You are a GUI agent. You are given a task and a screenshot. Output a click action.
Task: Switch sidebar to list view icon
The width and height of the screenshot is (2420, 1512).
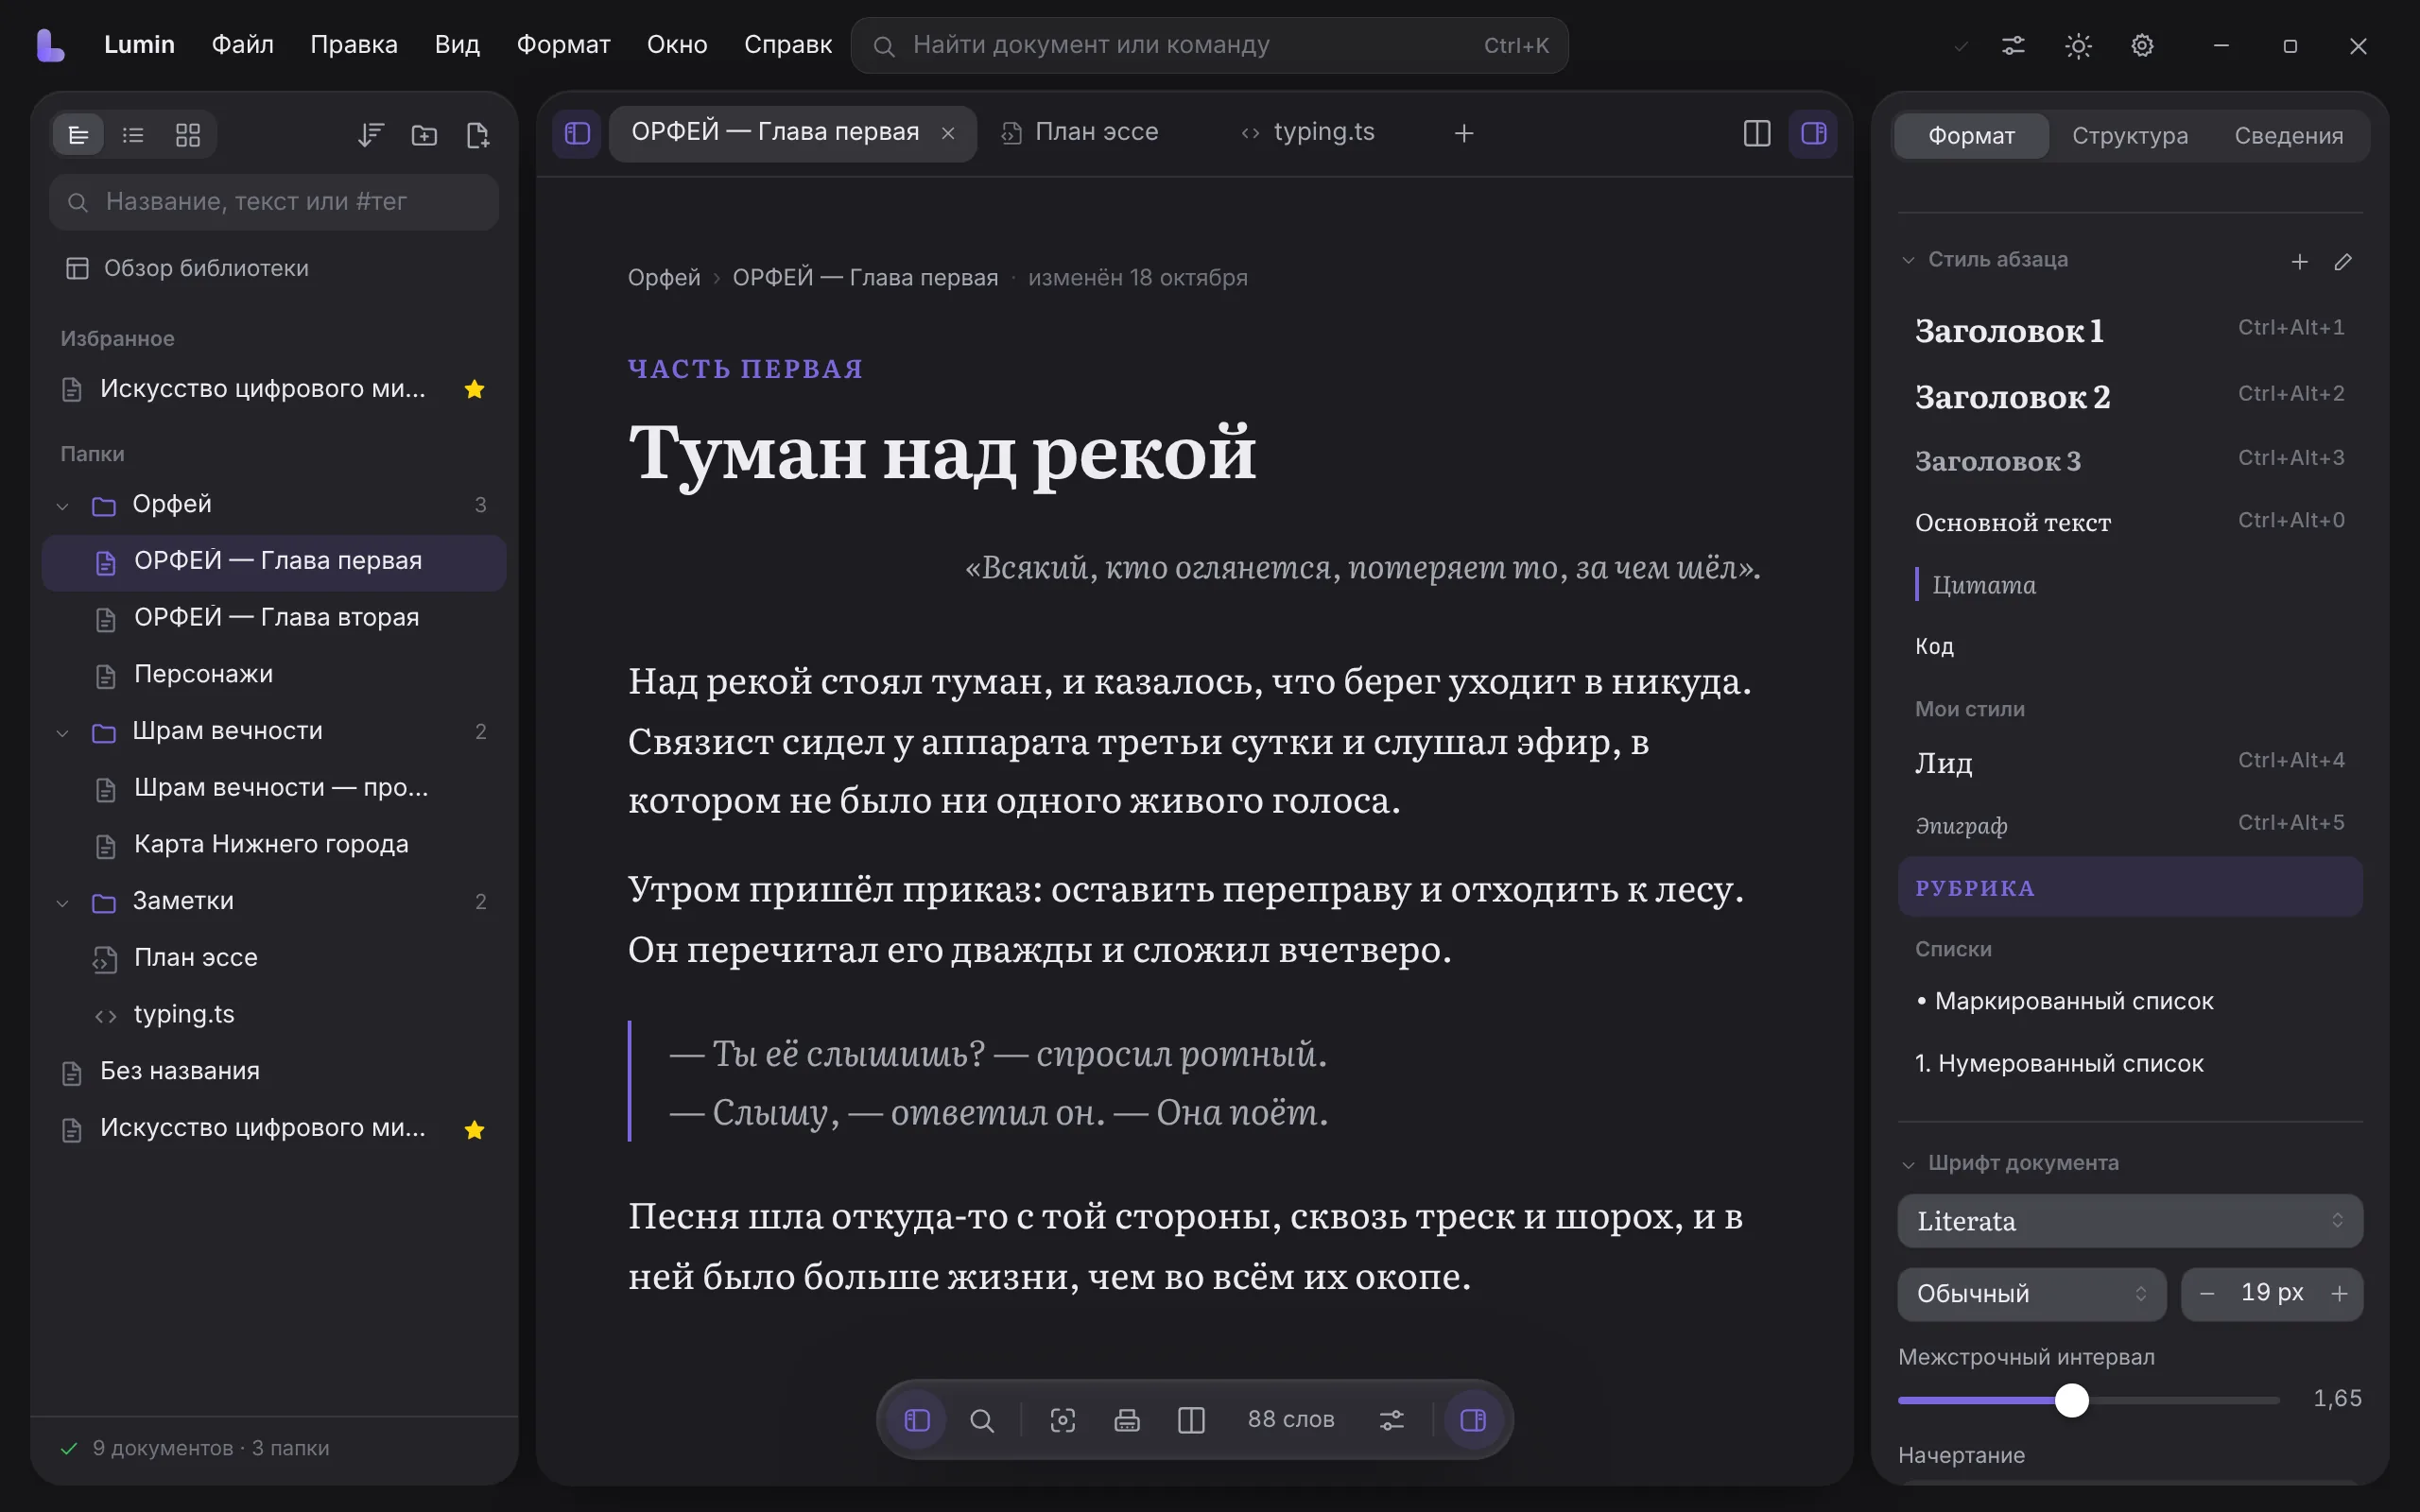[x=133, y=135]
